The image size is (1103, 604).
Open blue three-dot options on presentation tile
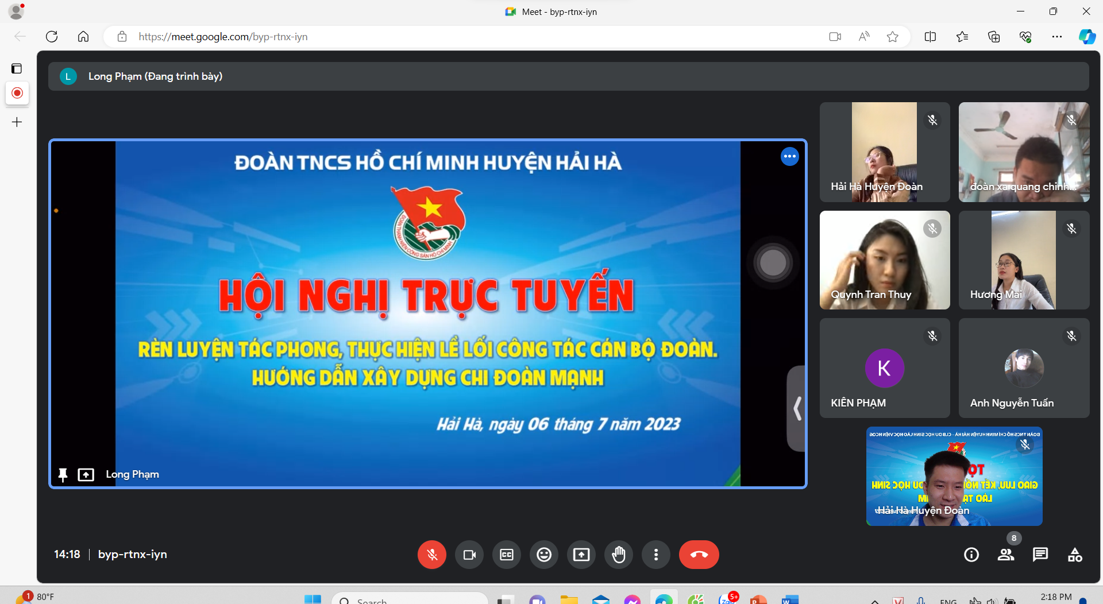click(x=790, y=156)
